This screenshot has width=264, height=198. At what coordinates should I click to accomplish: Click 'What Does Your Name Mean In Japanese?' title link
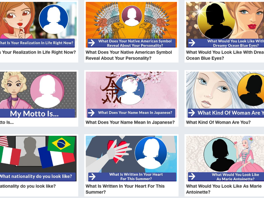point(130,122)
